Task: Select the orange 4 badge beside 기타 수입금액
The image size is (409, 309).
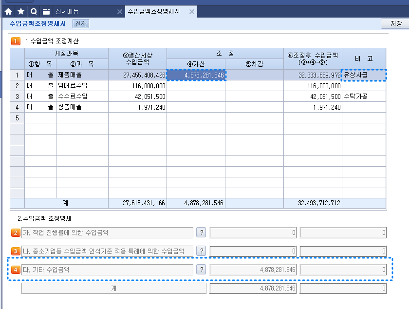Action: tap(16, 270)
